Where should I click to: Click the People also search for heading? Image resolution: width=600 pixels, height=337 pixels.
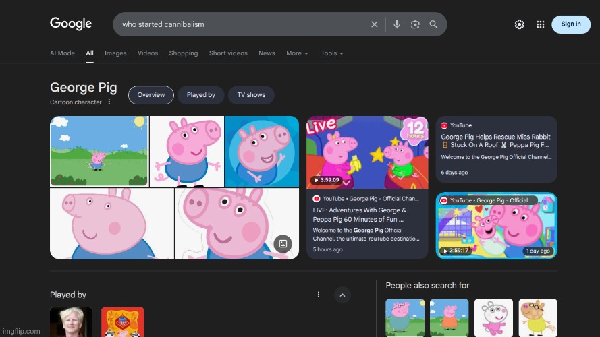coord(427,285)
